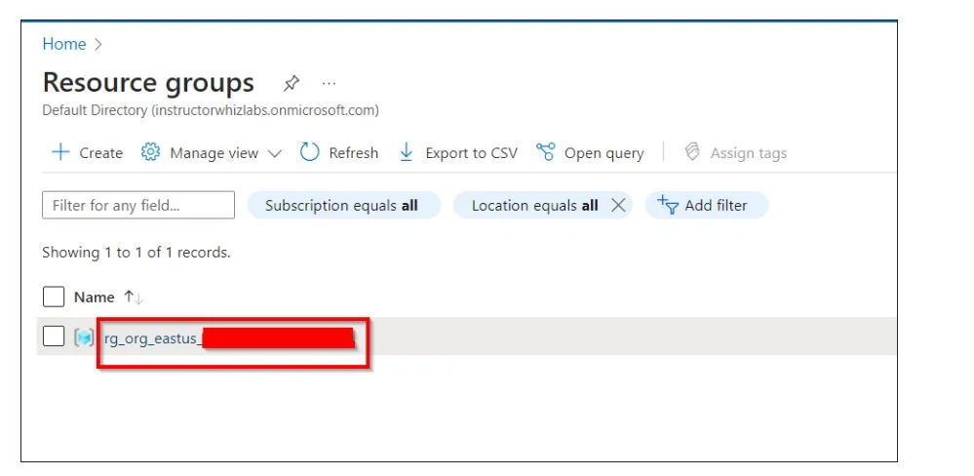Open the ellipsis more options menu
Image resolution: width=974 pixels, height=476 pixels.
tap(329, 83)
